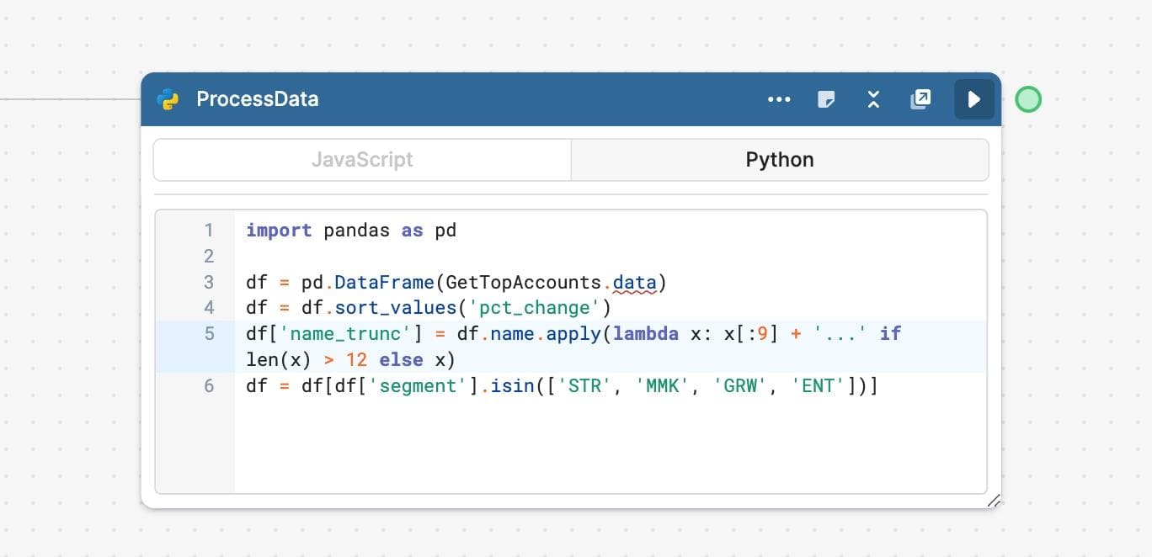Click line number 1 in gutter
The image size is (1152, 557).
(209, 230)
